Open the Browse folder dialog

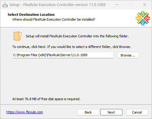pyautogui.click(x=128, y=55)
